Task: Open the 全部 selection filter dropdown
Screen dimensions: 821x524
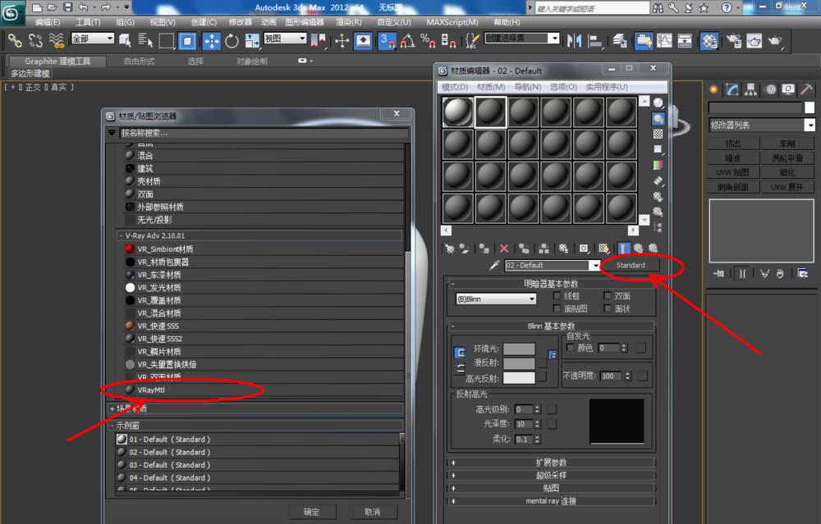Action: click(x=92, y=39)
